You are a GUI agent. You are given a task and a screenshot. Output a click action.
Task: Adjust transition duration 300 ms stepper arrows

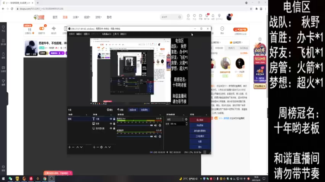(186, 124)
